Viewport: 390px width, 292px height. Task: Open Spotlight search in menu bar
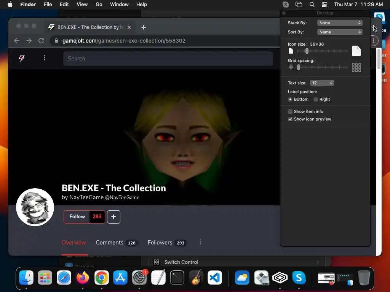pos(312,5)
